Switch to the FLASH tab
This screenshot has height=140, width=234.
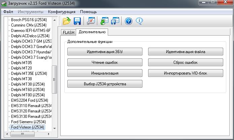pyautogui.click(x=68, y=32)
